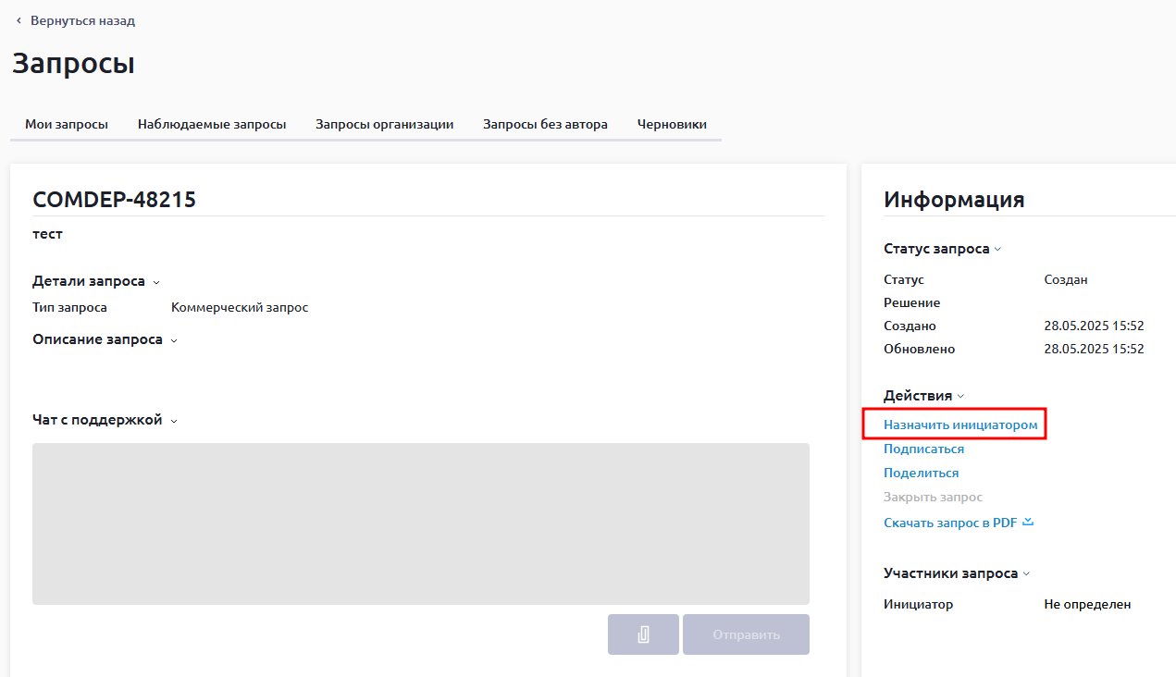Viewport: 1176px width, 677px height.
Task: Click the paperclip attach file button
Action: pyautogui.click(x=643, y=634)
